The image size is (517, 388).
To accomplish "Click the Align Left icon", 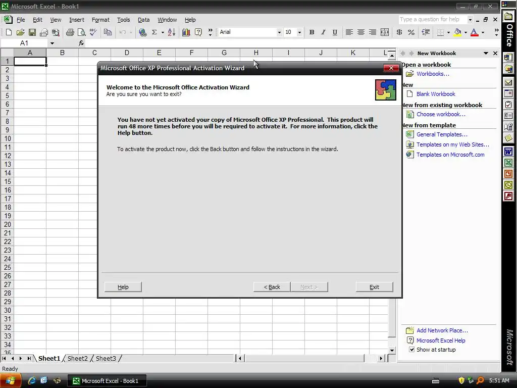I will [x=349, y=32].
